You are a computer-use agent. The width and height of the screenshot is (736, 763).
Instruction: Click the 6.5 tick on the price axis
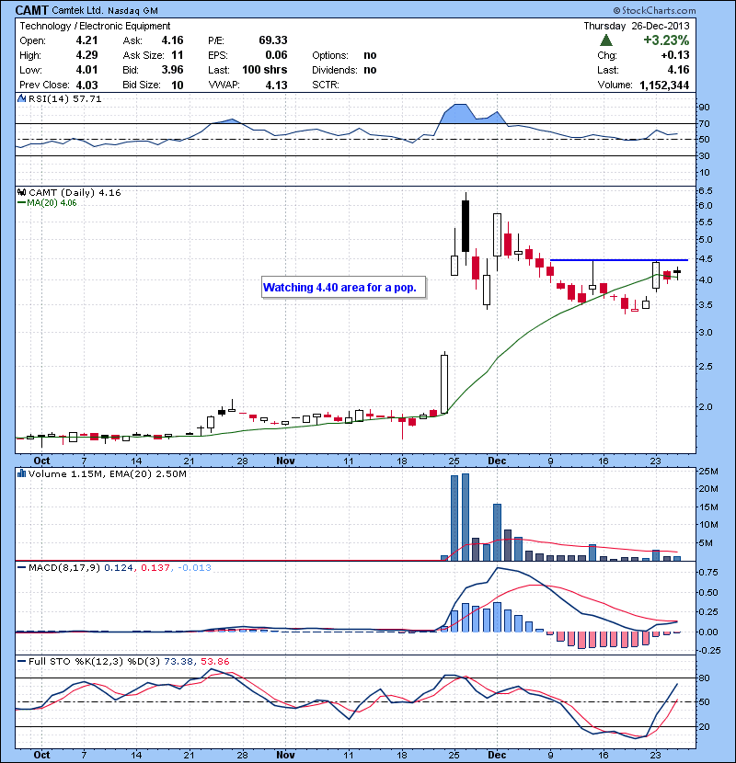706,191
